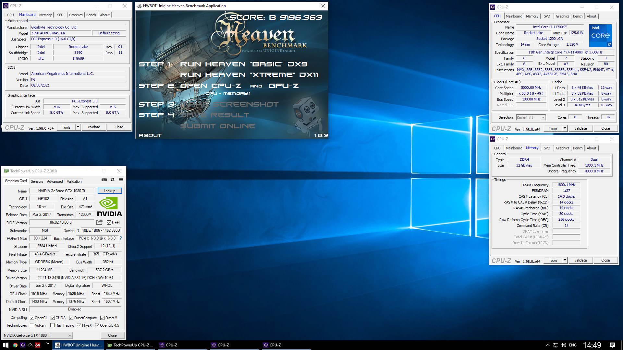Run Heaven "Xtreme" DX11 benchmark
This screenshot has height=350, width=623.
tap(249, 75)
